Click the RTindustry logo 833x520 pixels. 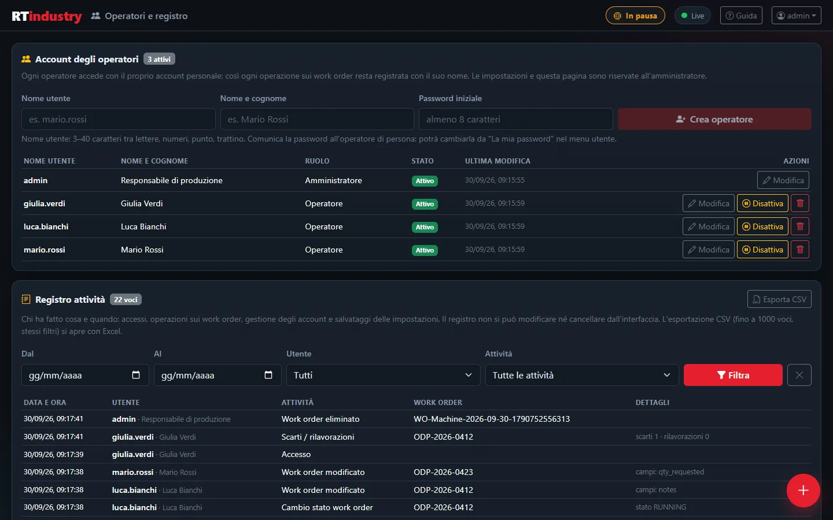47,16
